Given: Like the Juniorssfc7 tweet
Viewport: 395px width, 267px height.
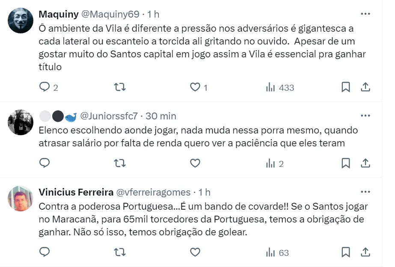Looking at the screenshot, I should [x=195, y=163].
